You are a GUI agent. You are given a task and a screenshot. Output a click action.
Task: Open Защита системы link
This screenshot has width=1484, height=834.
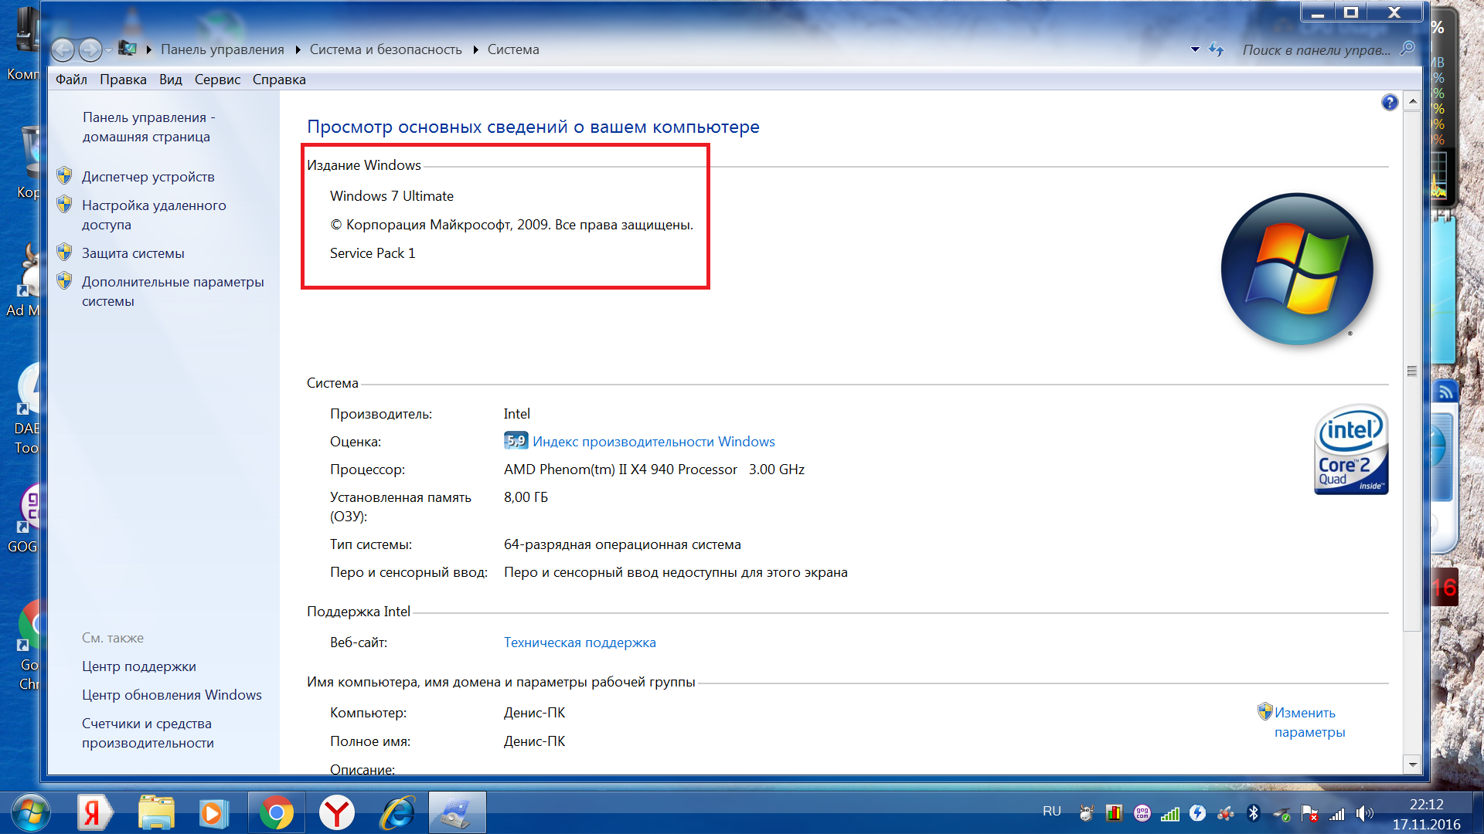coord(133,253)
